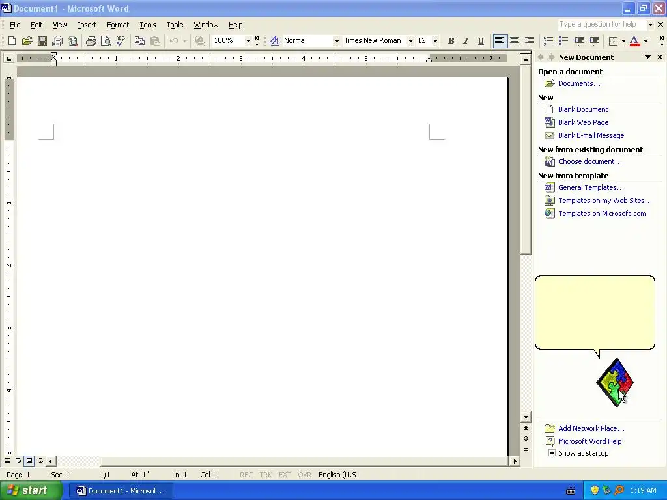Click the Blank Web Page link
The width and height of the screenshot is (667, 500).
click(x=583, y=122)
